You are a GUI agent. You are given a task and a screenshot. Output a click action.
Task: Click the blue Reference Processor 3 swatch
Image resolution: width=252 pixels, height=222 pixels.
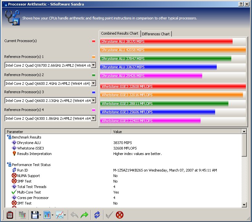[93, 92]
